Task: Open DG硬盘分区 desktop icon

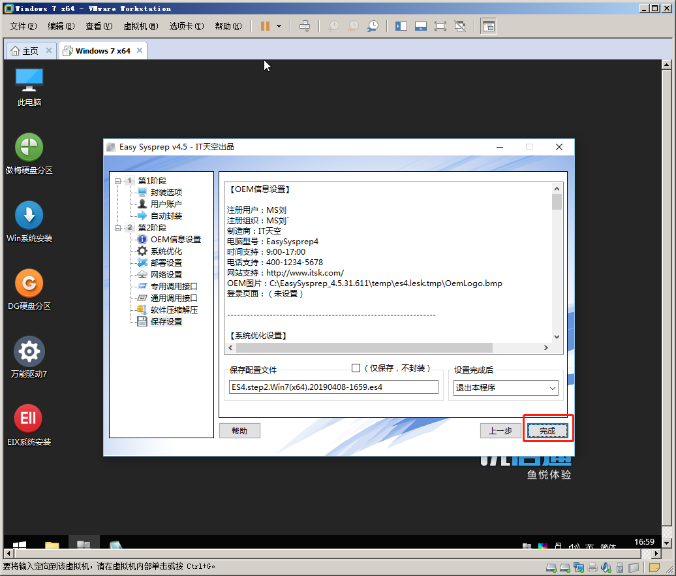Action: click(x=29, y=289)
